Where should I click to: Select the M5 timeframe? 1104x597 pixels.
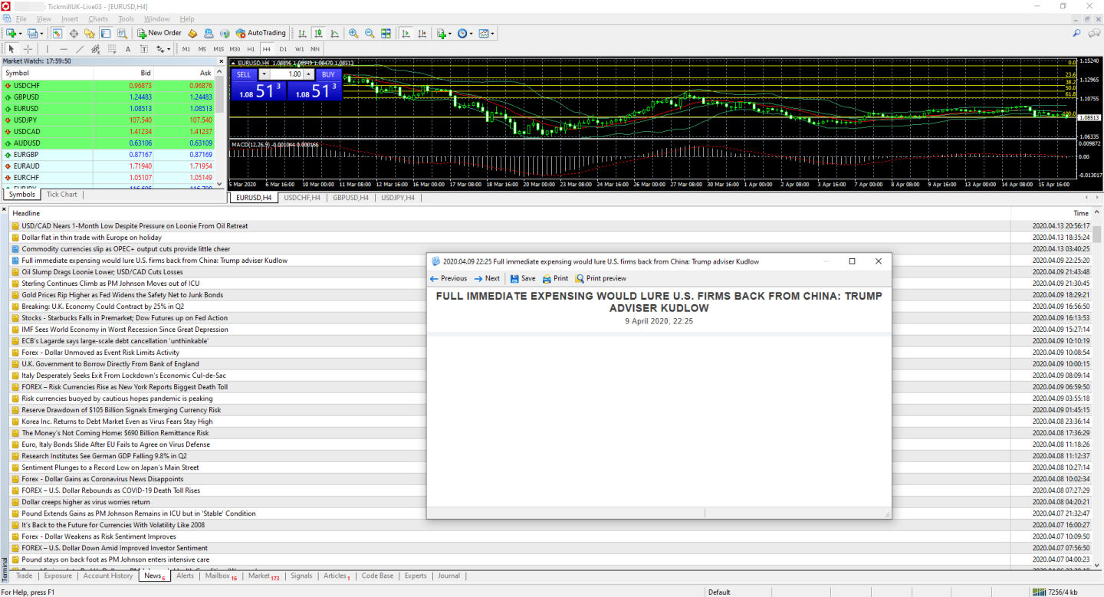[202, 49]
